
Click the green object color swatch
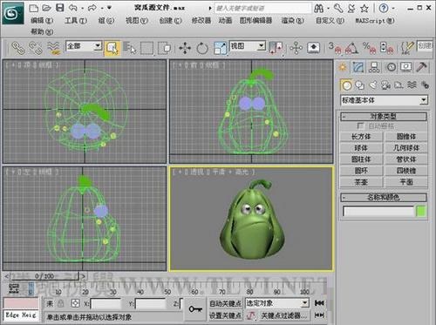pyautogui.click(x=421, y=211)
